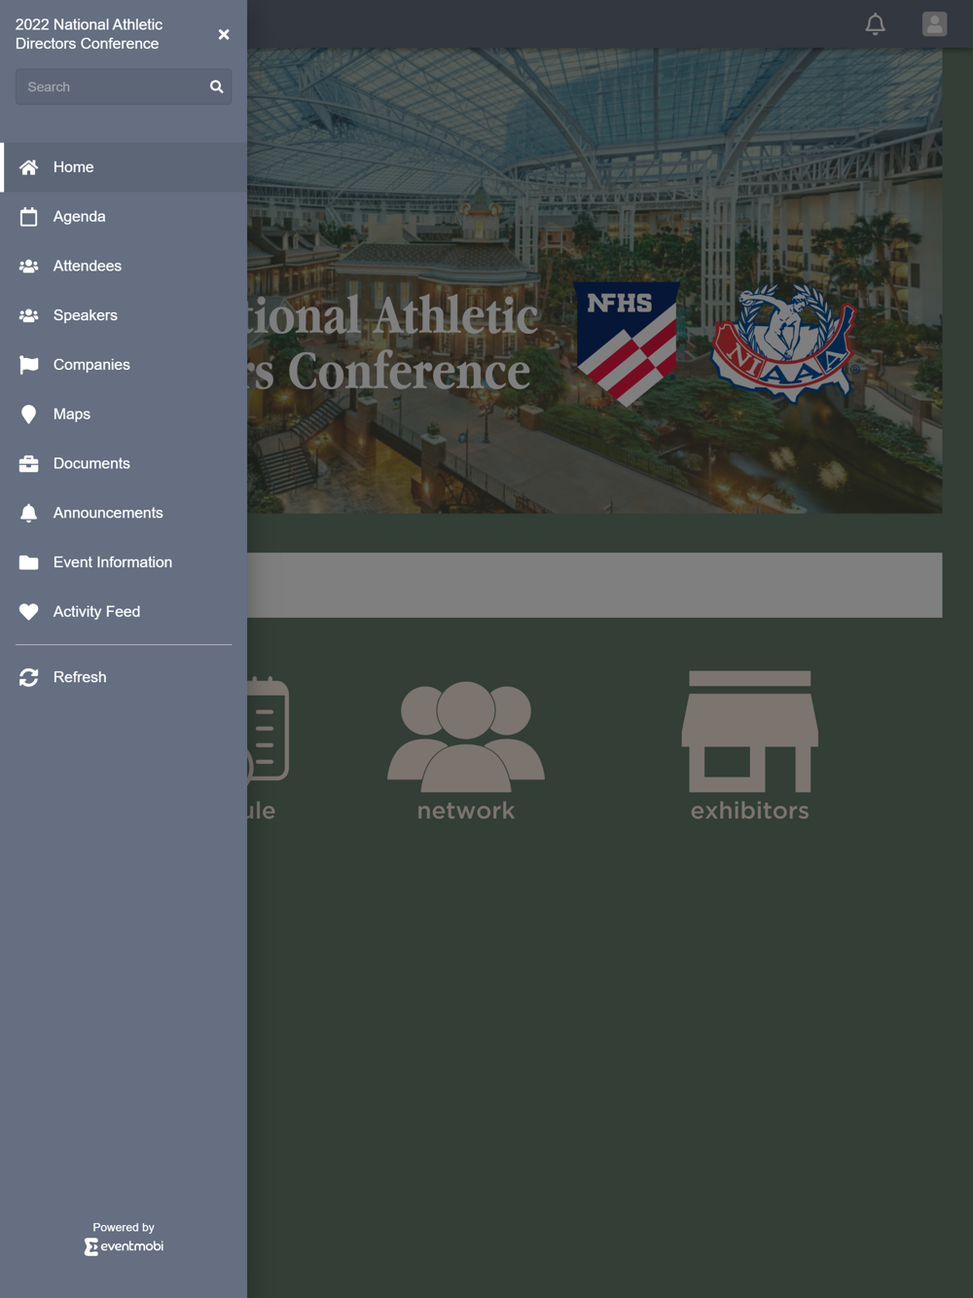
Task: Click the Documents briefcase icon
Action: click(29, 464)
